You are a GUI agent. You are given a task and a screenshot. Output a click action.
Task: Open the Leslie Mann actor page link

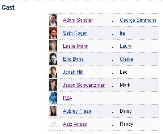(76, 46)
